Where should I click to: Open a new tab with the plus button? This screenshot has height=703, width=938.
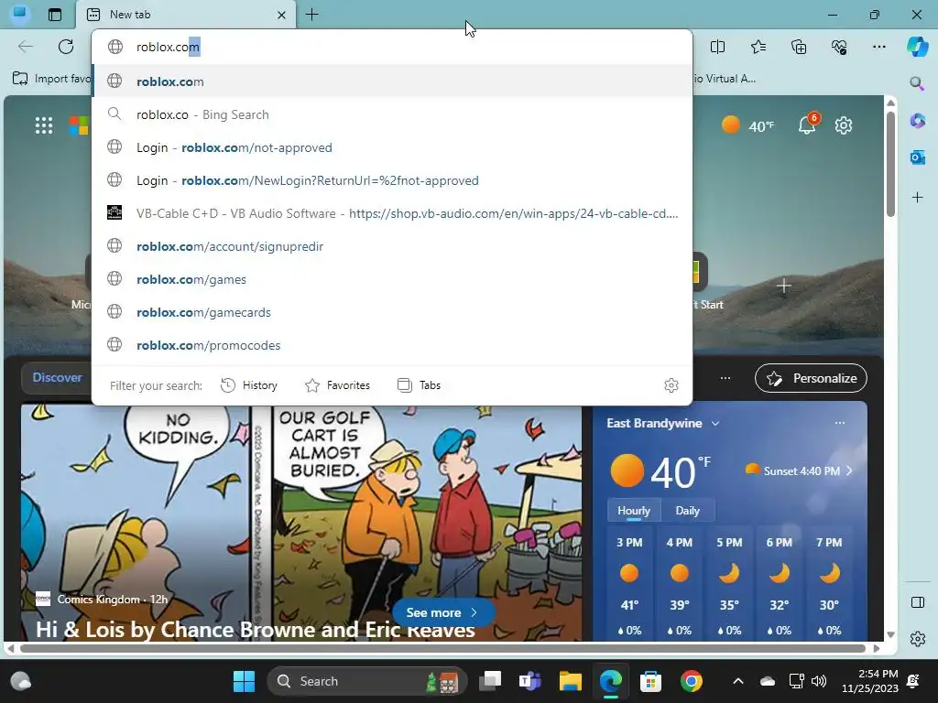pos(311,15)
